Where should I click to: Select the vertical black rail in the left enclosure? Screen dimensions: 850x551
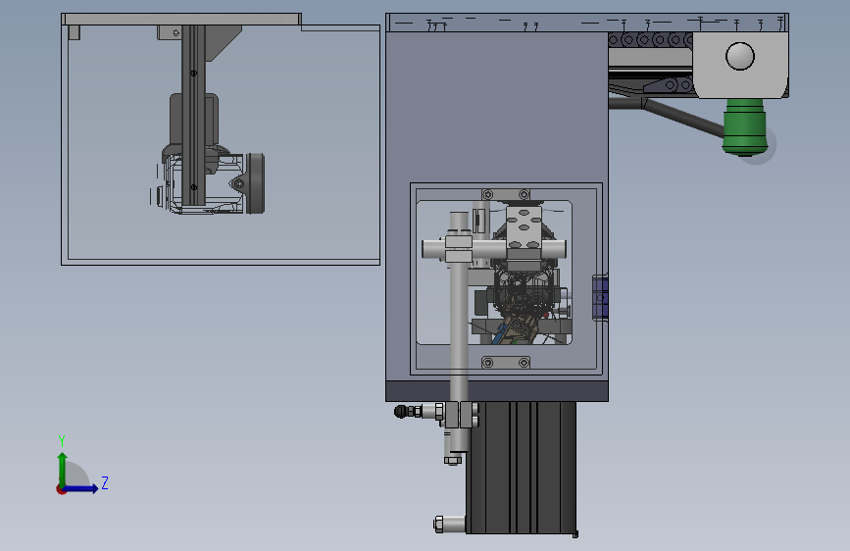193,115
